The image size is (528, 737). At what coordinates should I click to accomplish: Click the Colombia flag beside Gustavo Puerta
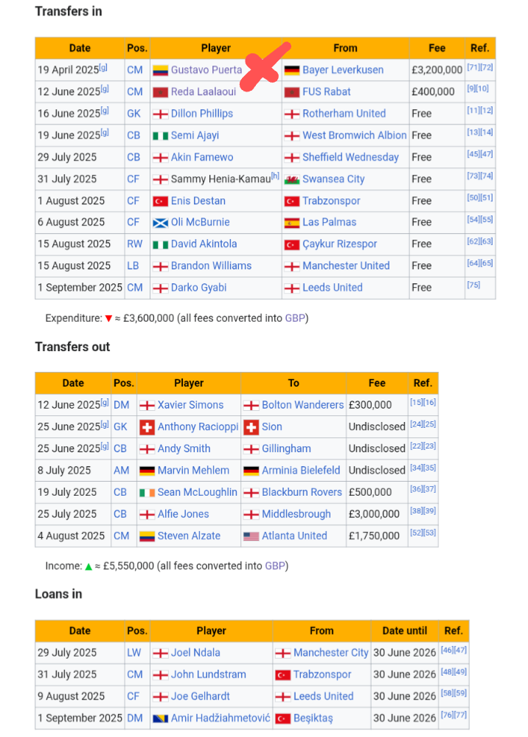pos(160,71)
